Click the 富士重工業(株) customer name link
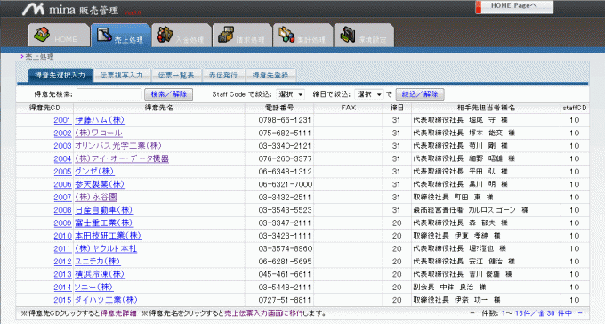The height and width of the screenshot is (324, 605). coord(104,223)
